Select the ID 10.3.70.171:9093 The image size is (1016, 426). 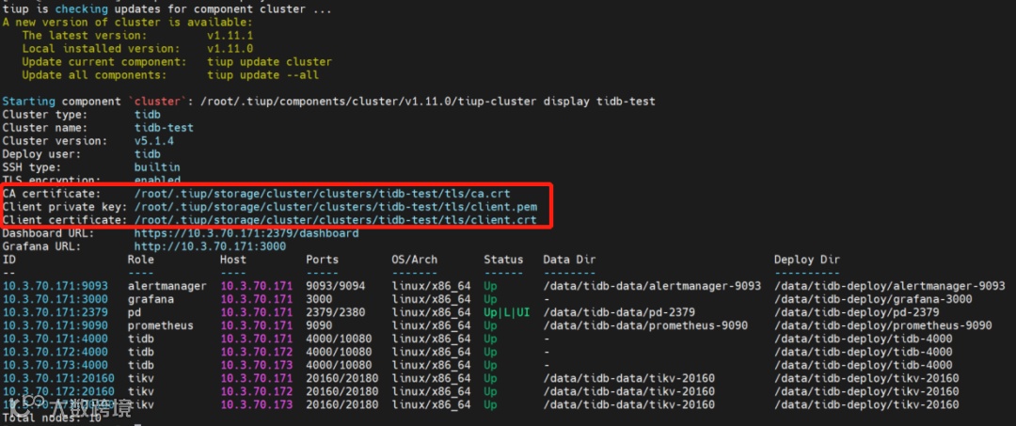tap(56, 286)
